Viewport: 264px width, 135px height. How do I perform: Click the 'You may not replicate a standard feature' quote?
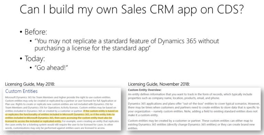coord(126,45)
